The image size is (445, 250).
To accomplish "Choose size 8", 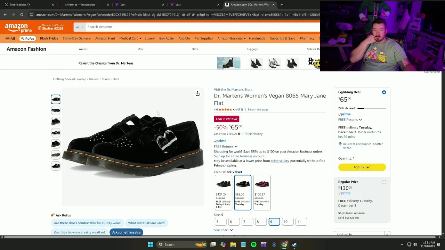I will 261,222.
